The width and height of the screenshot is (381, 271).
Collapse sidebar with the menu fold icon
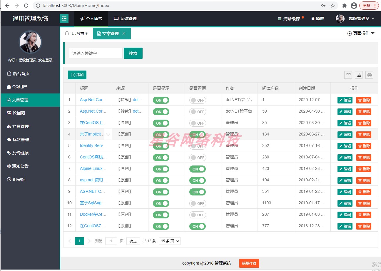pos(64,19)
